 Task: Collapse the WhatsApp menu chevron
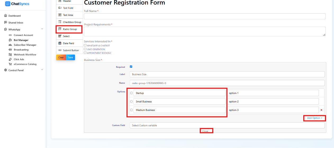pyautogui.click(x=42, y=29)
